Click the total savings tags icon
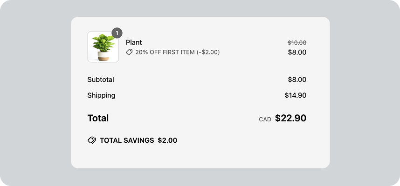Image resolution: width=400 pixels, height=186 pixels. (x=92, y=140)
